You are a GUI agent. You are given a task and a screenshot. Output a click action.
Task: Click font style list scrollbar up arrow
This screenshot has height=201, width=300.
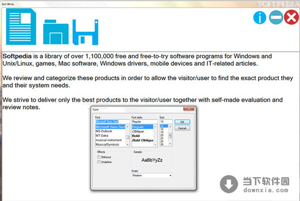[155, 127]
